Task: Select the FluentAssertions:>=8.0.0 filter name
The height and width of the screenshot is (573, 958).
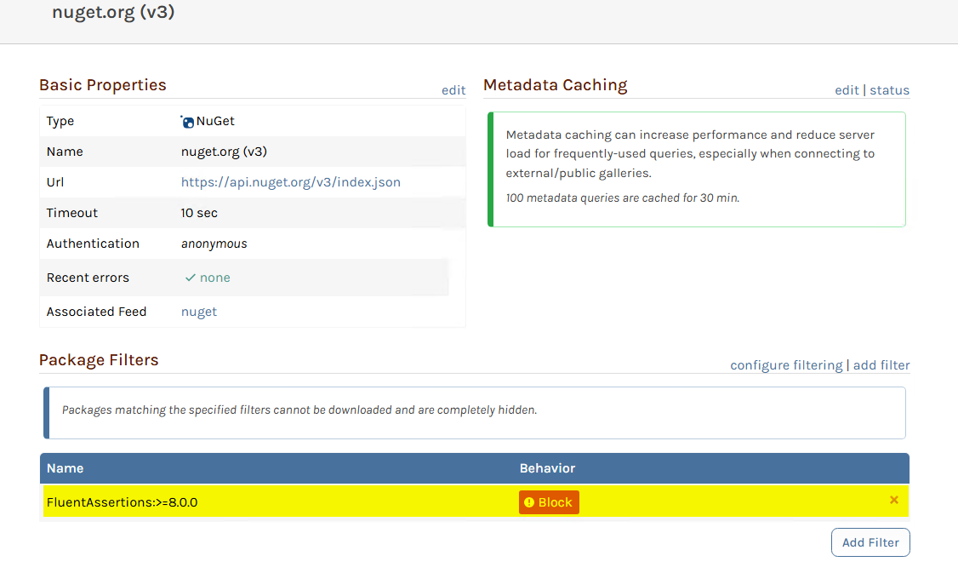Action: (x=123, y=502)
